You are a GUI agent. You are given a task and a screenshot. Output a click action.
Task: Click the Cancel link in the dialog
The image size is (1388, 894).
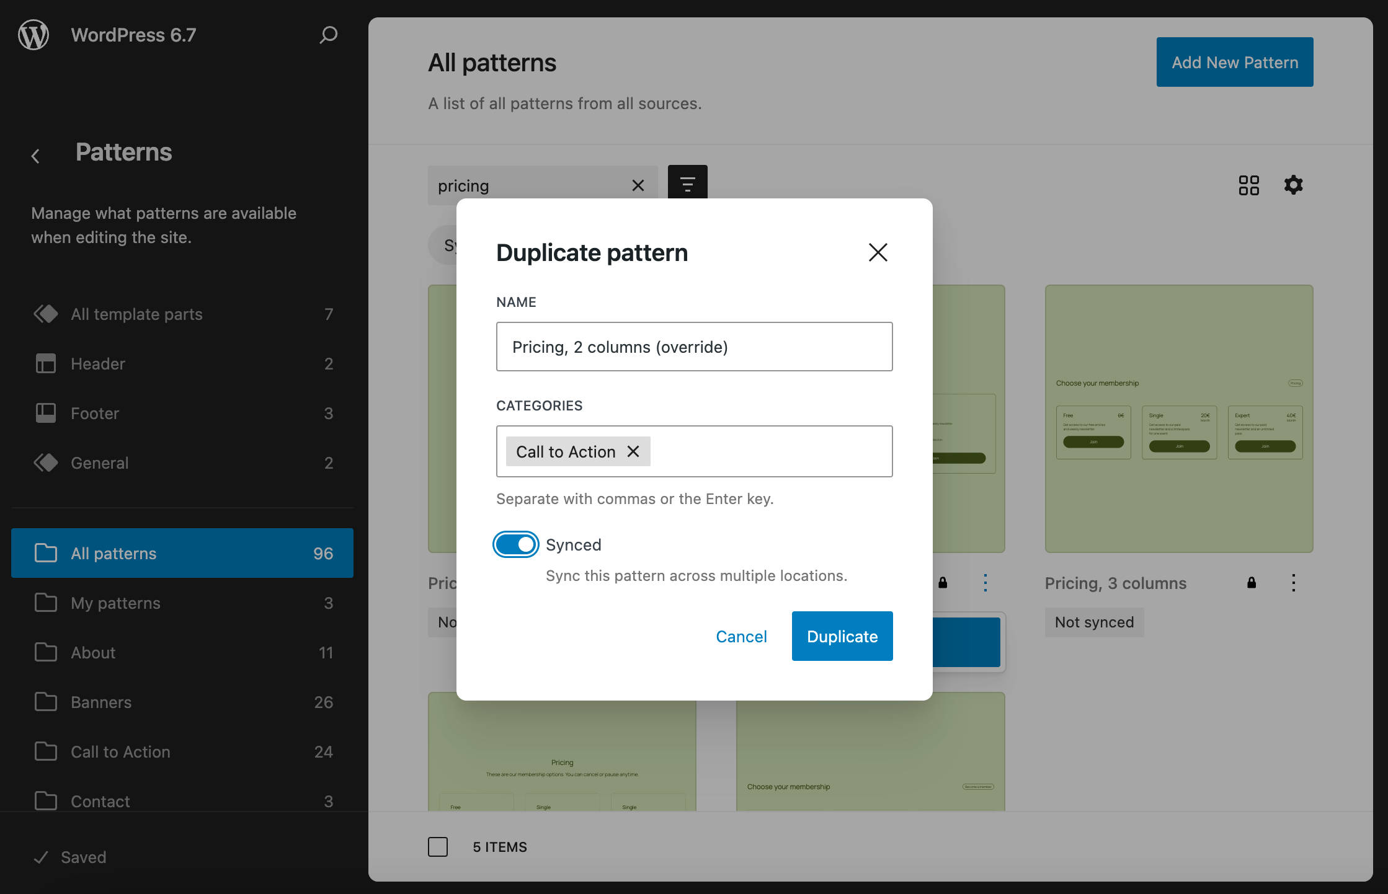tap(741, 635)
